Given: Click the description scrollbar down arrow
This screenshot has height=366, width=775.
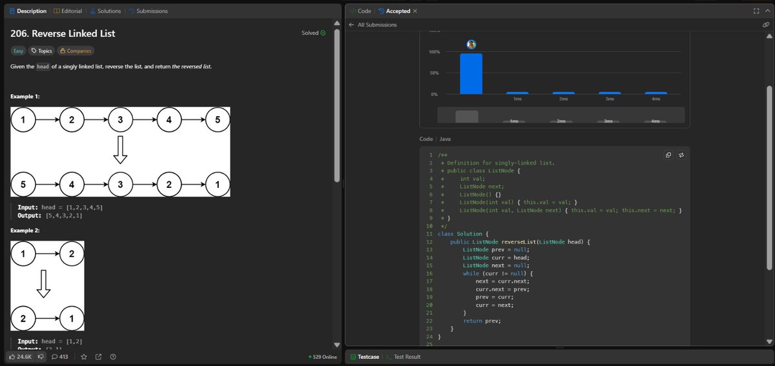Looking at the screenshot, I should (336, 345).
